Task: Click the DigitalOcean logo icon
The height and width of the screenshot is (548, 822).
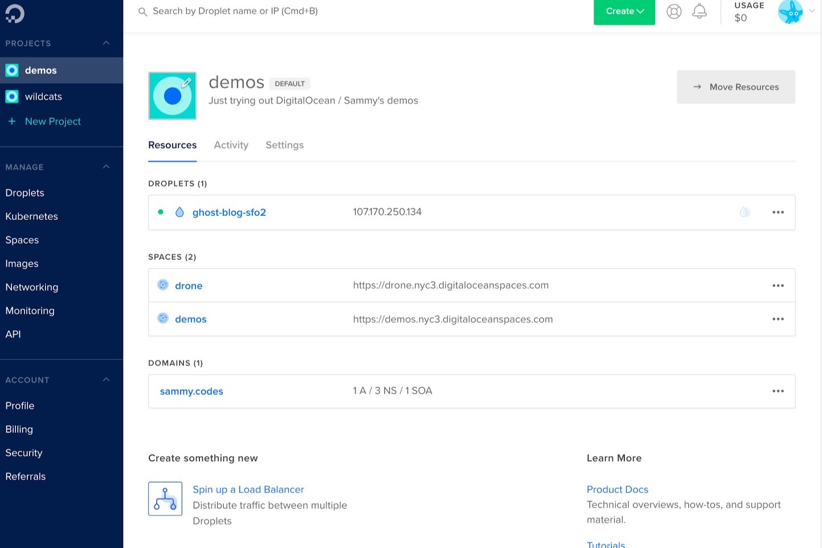Action: tap(15, 13)
